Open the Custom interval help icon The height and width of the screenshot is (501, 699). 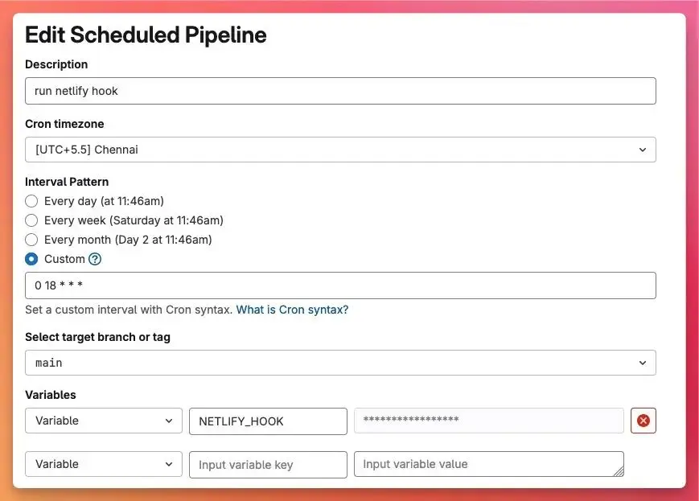click(95, 259)
